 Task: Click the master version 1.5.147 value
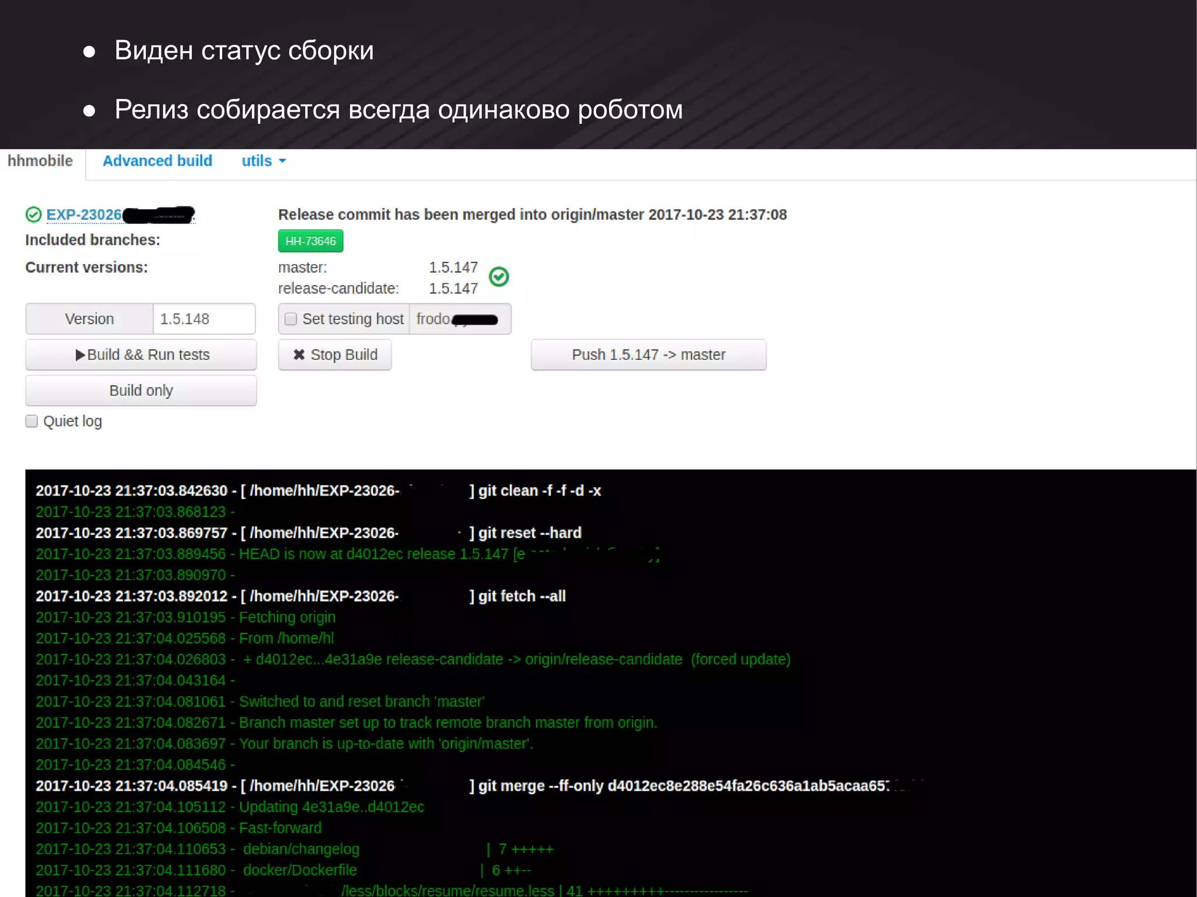(453, 268)
